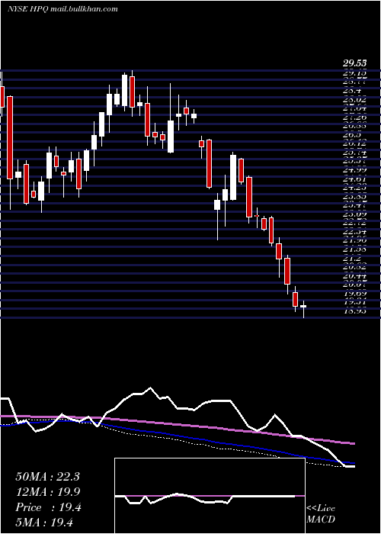Click the 5MA : 19.4 reading
This screenshot has height=534, width=381.
pos(44,523)
